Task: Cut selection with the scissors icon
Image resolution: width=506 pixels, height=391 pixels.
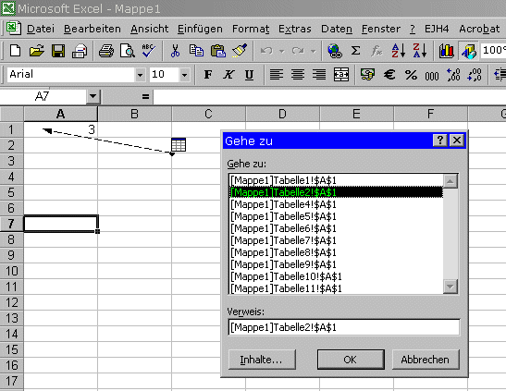Action: [x=175, y=51]
